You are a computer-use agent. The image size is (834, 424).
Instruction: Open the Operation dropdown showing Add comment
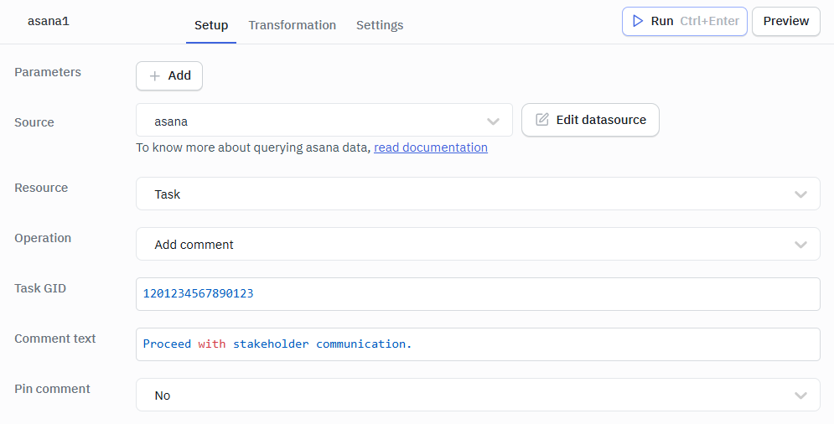478,244
